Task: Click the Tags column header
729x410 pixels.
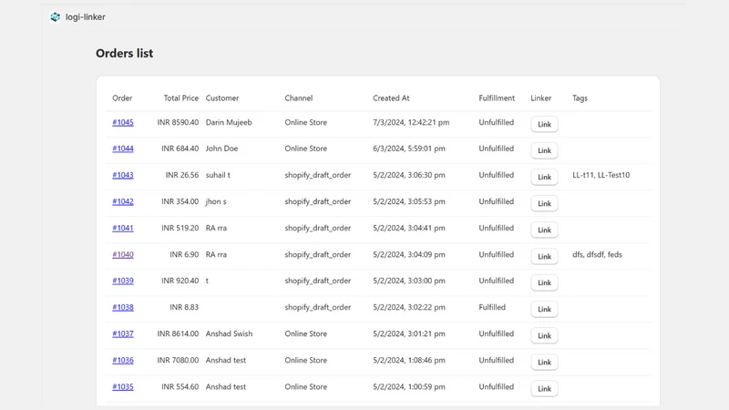Action: pyautogui.click(x=580, y=98)
